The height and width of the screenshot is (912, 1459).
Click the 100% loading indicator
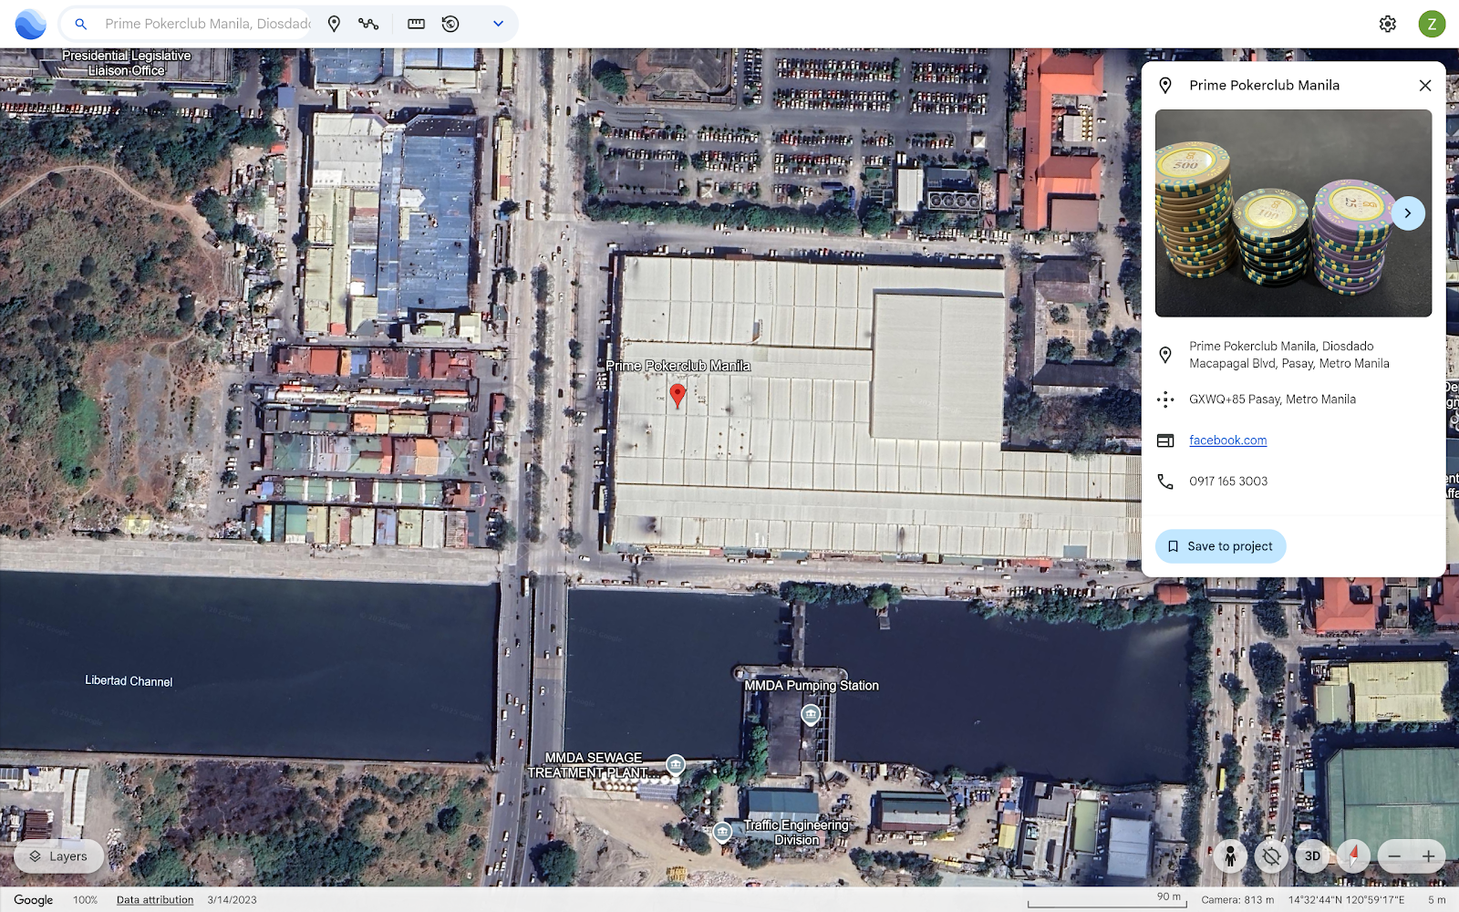(x=86, y=899)
